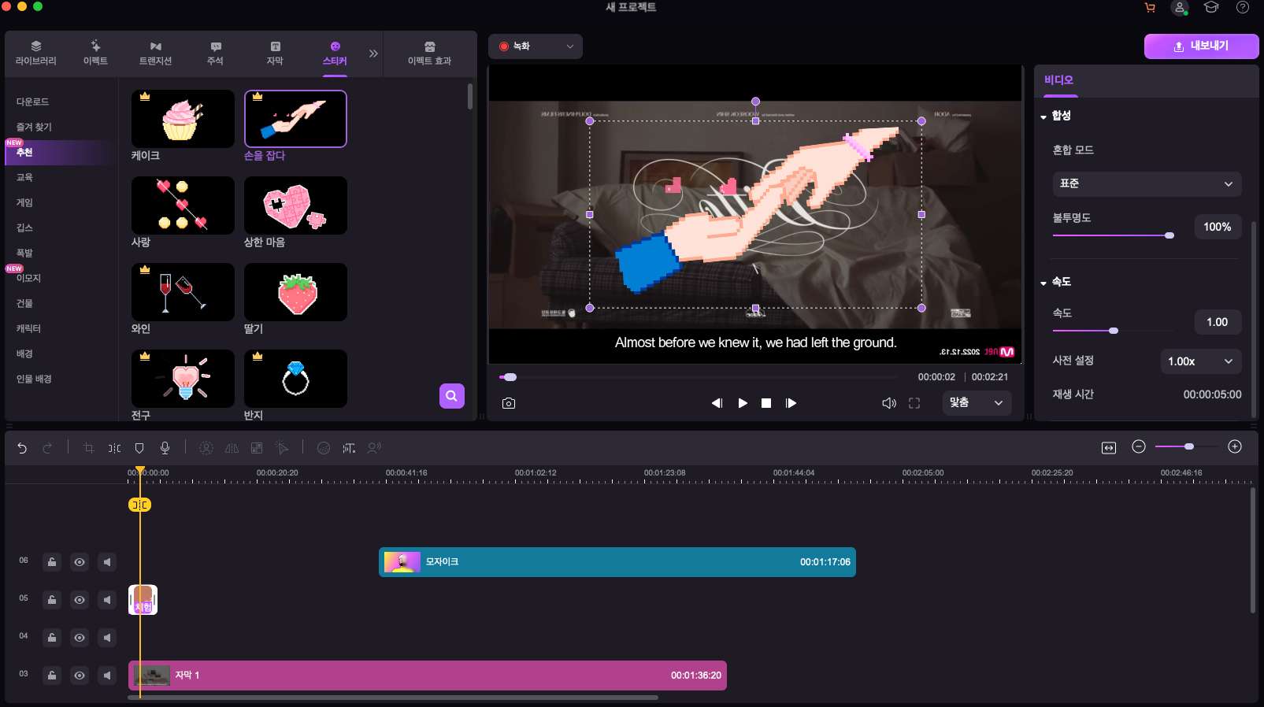Select the crop tool in timeline toolbar

89,448
